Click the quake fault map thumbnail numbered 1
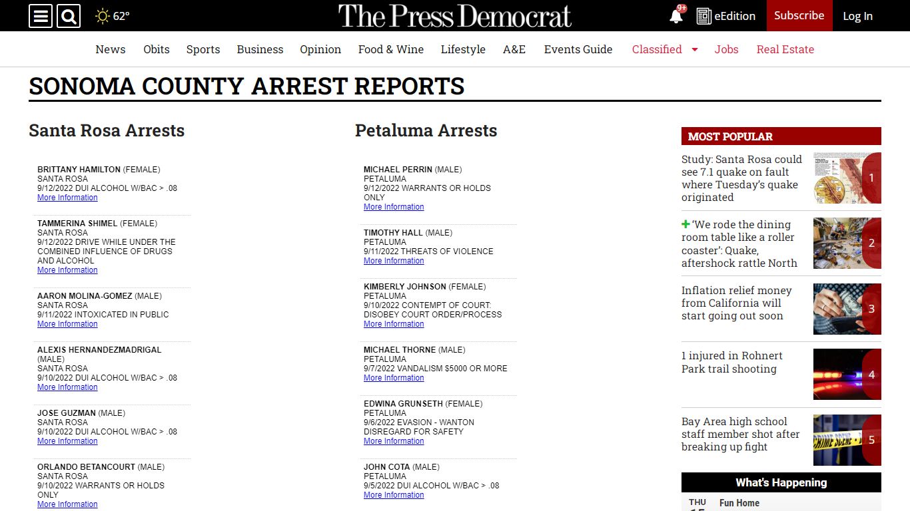This screenshot has width=910, height=511. pos(847,178)
